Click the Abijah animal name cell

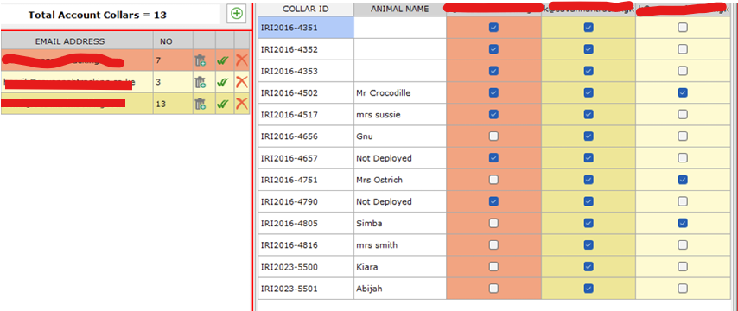point(400,289)
